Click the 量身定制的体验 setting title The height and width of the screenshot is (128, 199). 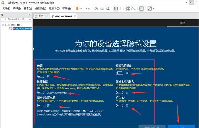(46, 98)
